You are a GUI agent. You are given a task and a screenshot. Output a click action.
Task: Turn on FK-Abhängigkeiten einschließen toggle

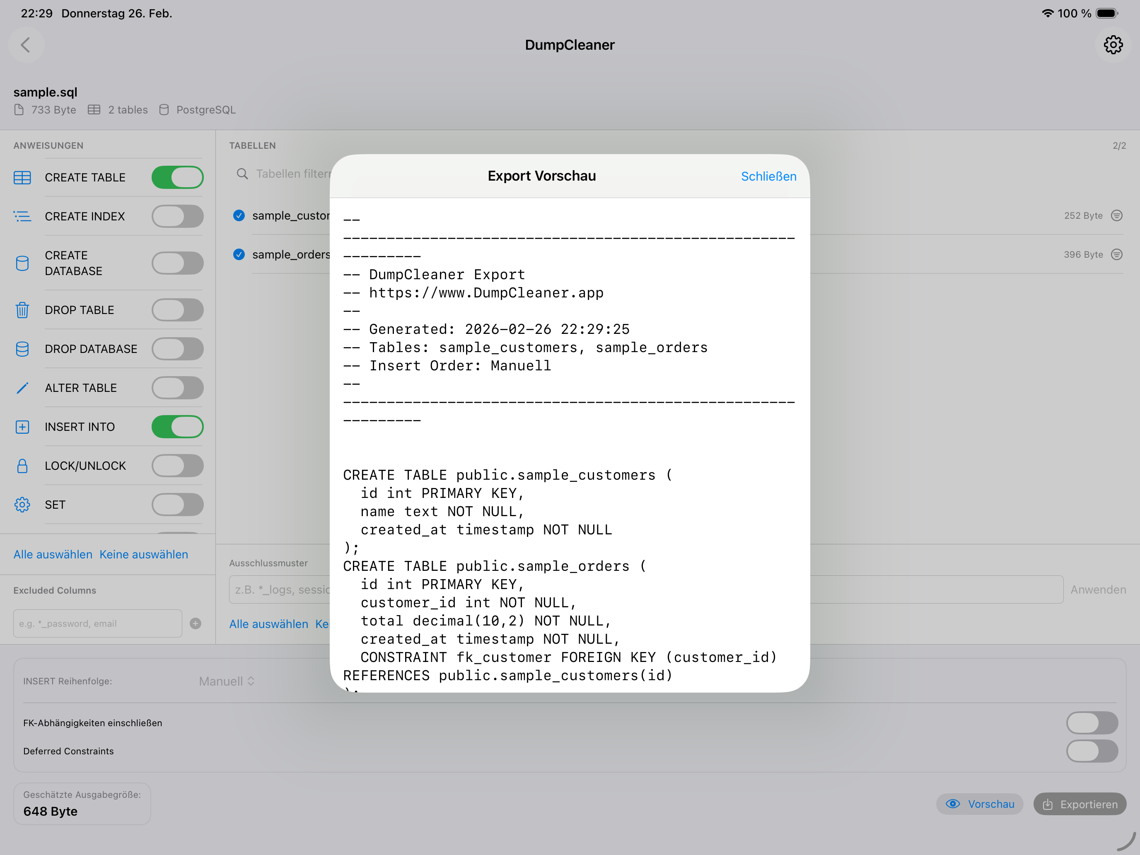1092,723
